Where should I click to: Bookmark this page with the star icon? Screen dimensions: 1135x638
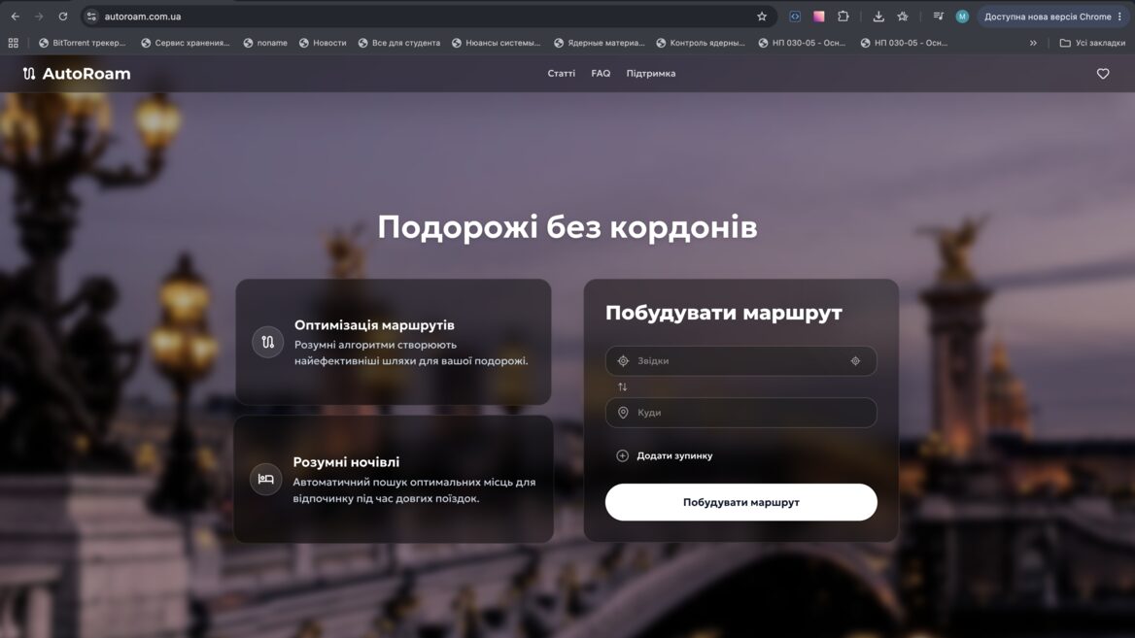pyautogui.click(x=762, y=16)
